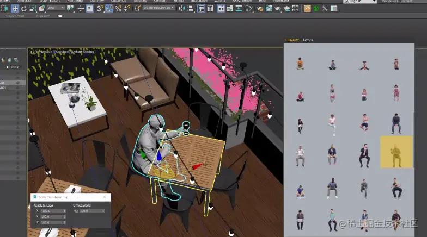Minimize Scale Transform Type-In dialog

click(x=80, y=197)
